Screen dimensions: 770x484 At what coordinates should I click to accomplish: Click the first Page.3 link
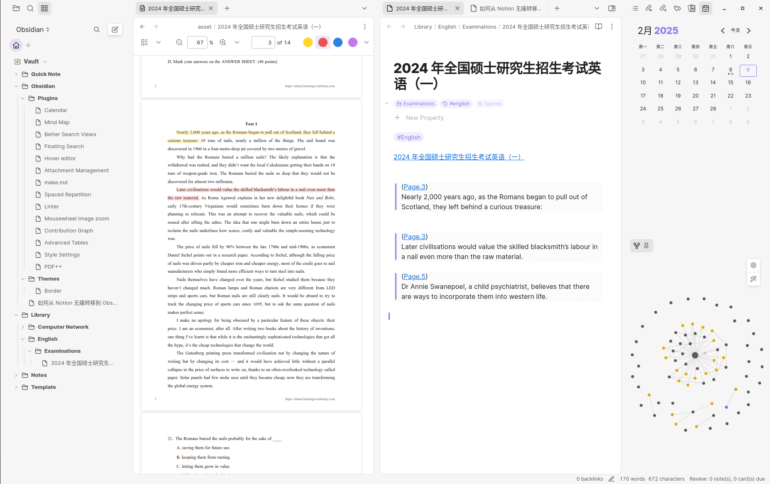click(414, 187)
